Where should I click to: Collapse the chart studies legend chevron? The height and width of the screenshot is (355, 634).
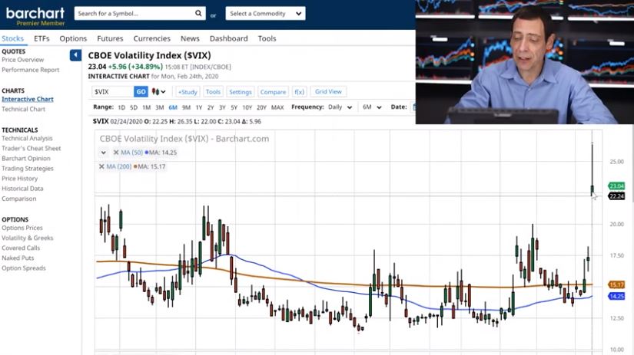pos(104,153)
